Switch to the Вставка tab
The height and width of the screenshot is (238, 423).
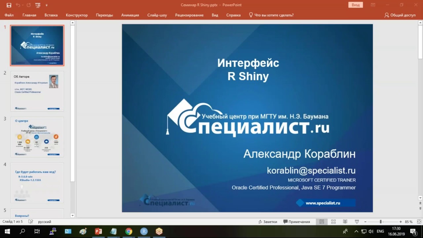[51, 15]
